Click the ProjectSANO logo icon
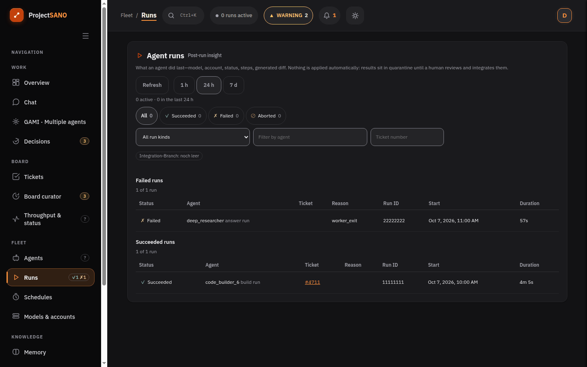587x367 pixels. click(x=17, y=15)
